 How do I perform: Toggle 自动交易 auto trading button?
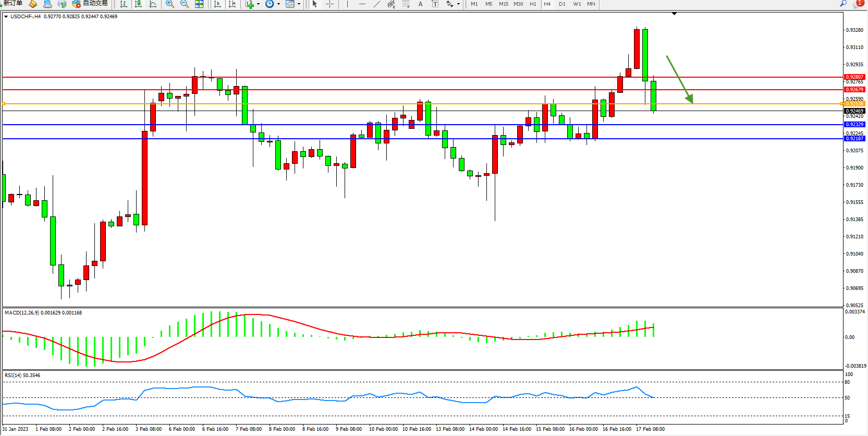coord(90,4)
